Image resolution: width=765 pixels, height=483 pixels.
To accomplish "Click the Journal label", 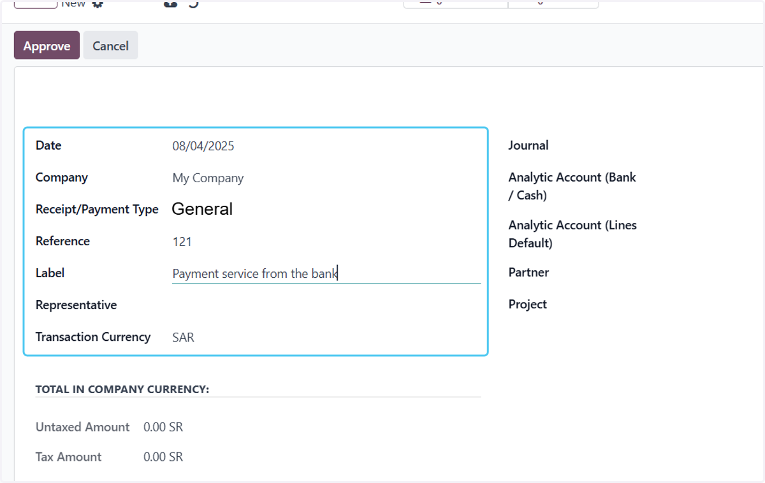I will [x=528, y=145].
